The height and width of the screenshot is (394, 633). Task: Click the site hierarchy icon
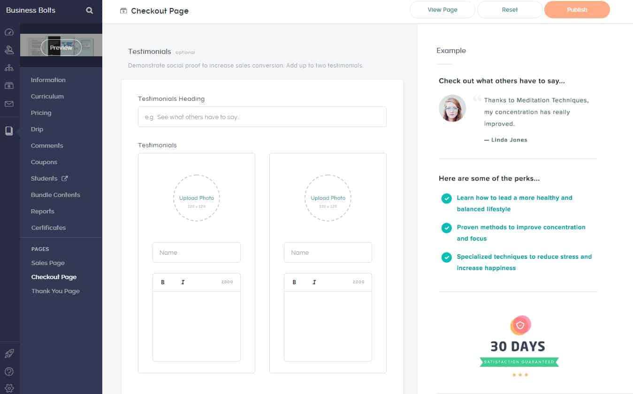click(9, 68)
